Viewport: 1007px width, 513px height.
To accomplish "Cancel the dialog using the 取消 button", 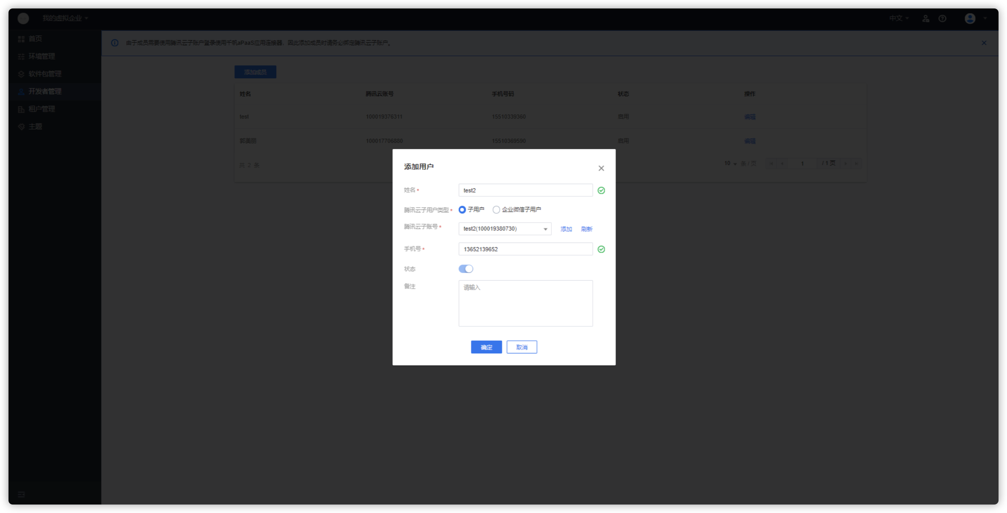I will [x=522, y=348].
